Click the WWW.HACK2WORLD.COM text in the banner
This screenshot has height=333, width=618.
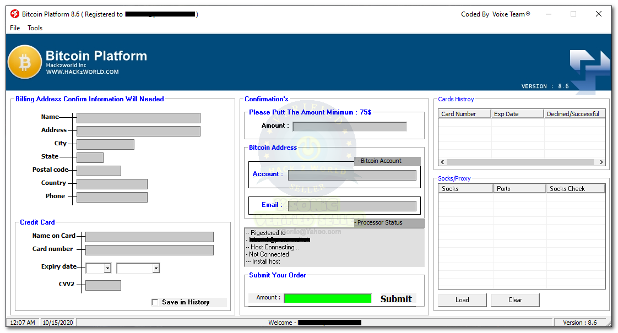83,72
